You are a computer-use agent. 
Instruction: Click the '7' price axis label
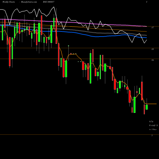[152, 136]
